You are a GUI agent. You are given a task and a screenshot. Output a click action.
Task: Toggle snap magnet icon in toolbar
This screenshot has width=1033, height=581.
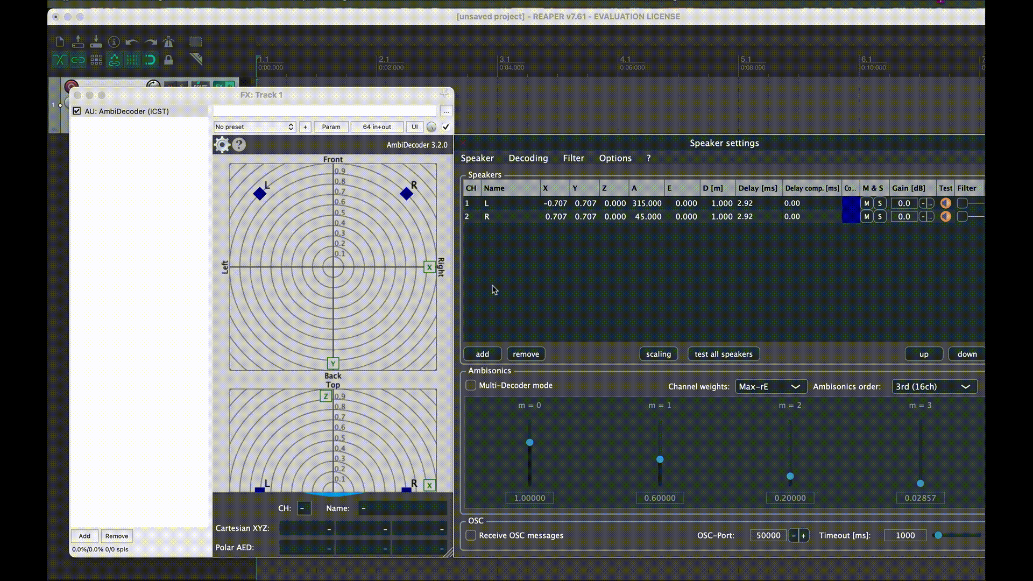click(x=151, y=60)
